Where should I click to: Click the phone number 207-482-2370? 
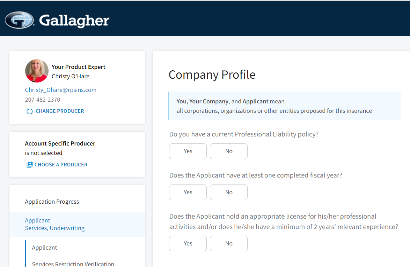(43, 100)
